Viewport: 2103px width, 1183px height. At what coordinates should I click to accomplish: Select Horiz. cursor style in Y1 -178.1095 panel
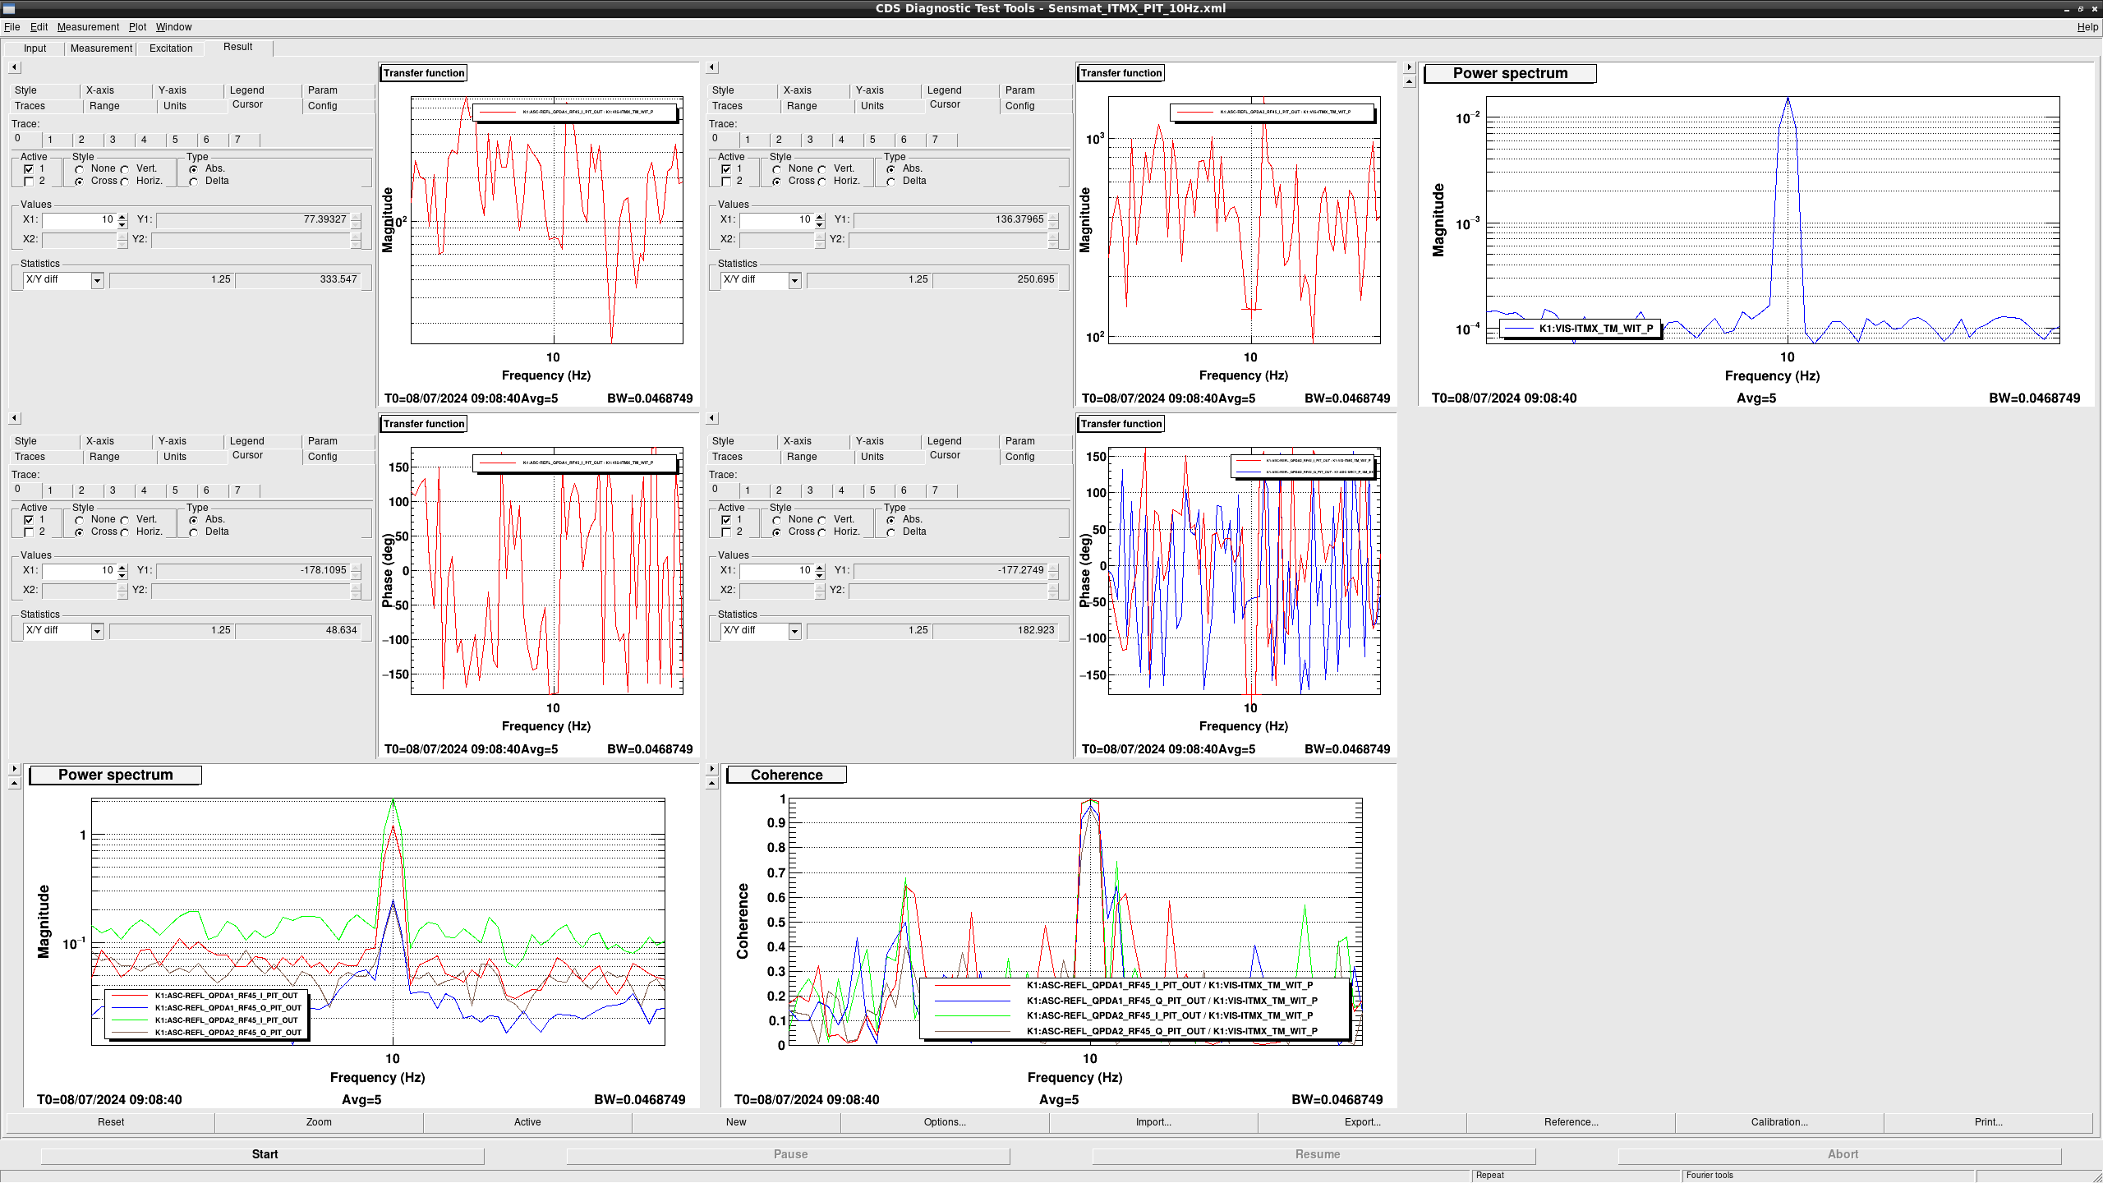point(125,532)
